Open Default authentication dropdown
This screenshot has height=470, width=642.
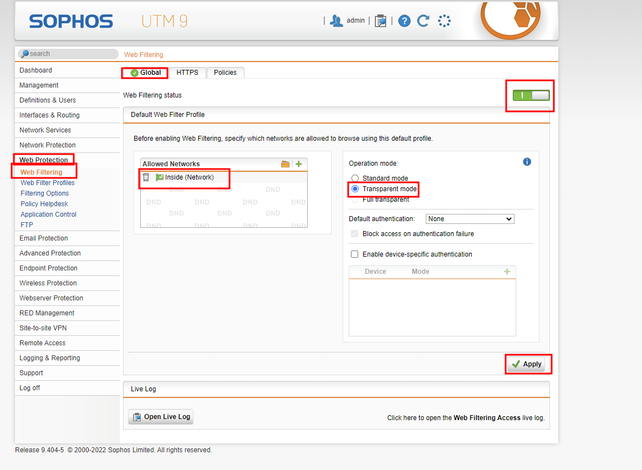pyautogui.click(x=470, y=219)
